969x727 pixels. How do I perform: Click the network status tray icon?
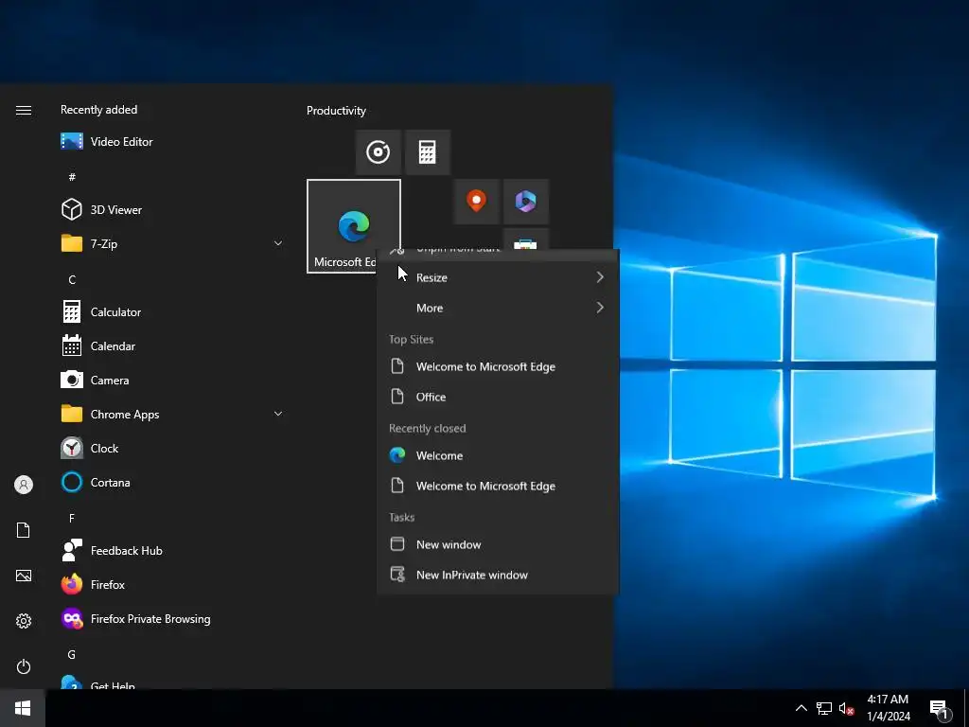click(824, 708)
